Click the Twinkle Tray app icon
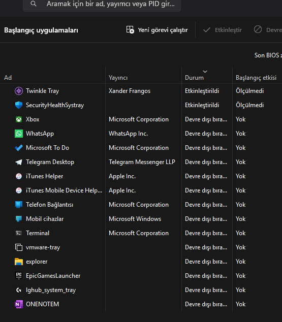The width and height of the screenshot is (282, 322). pyautogui.click(x=19, y=91)
